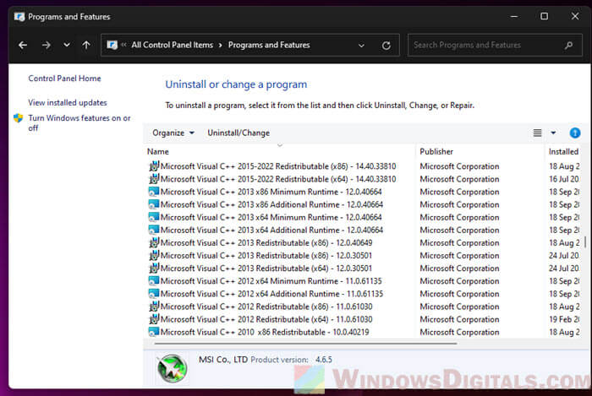Screen dimensions: 592x396
Task: Expand the address bar history dropdown
Action: 361,46
